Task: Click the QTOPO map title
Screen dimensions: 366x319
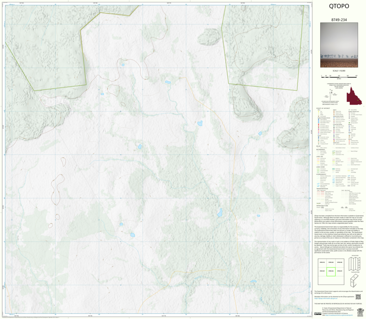Action: [x=339, y=6]
